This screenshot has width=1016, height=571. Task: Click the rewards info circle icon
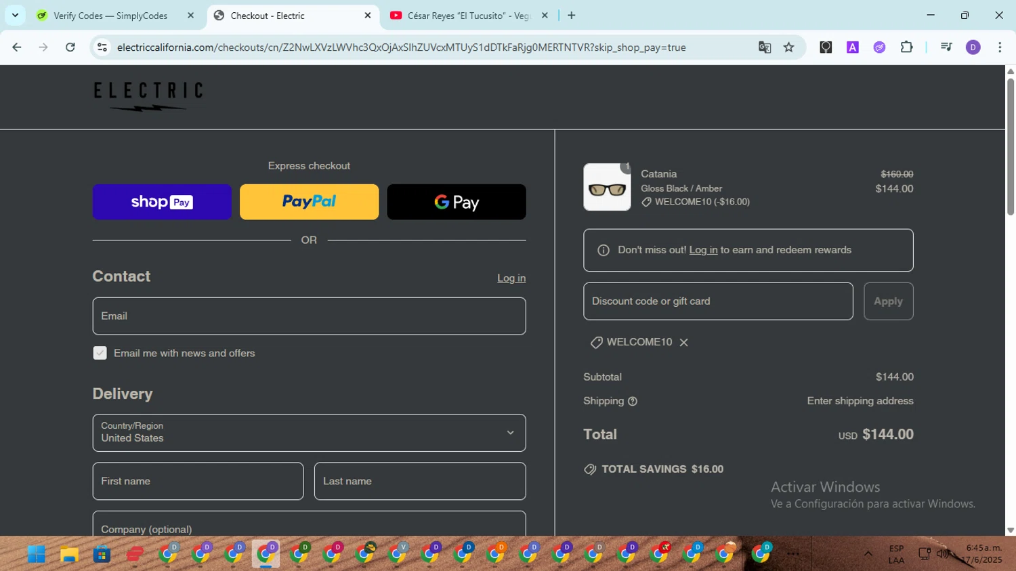pyautogui.click(x=604, y=251)
